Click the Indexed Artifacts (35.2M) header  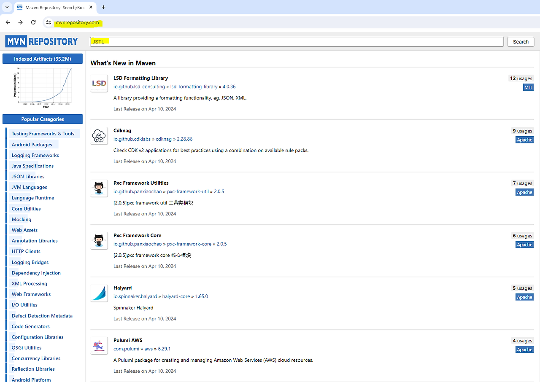(43, 59)
